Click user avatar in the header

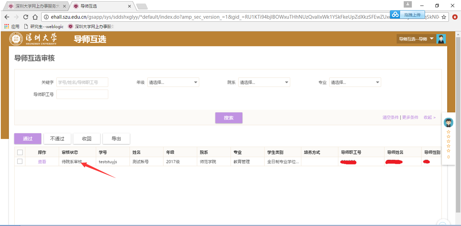point(441,39)
